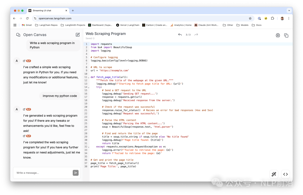Close the Streaming UI chat tab
The height and width of the screenshot is (195, 303).
[x=66, y=11]
